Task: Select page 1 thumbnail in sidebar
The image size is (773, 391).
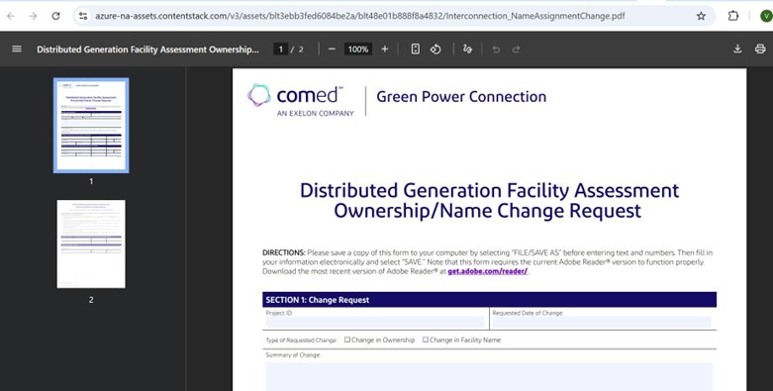Action: (x=91, y=126)
